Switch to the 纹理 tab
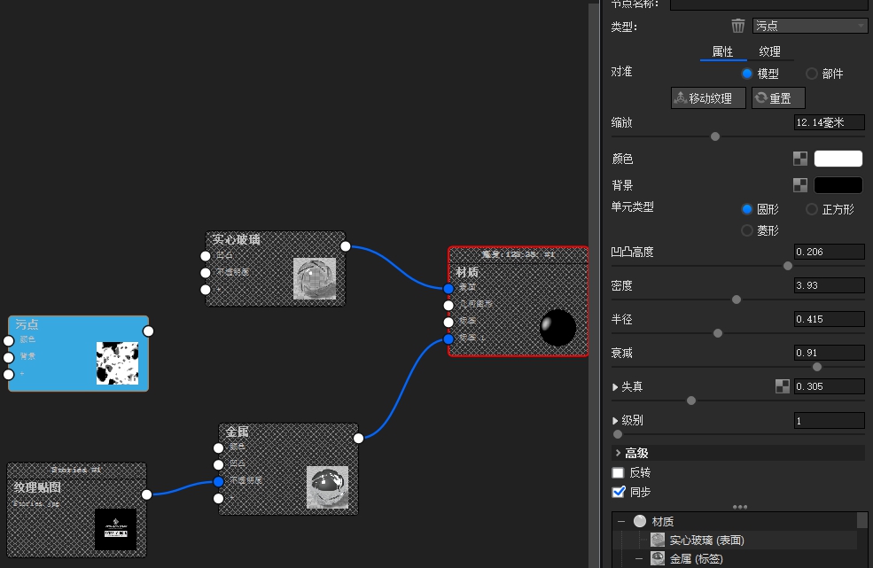 tap(771, 51)
